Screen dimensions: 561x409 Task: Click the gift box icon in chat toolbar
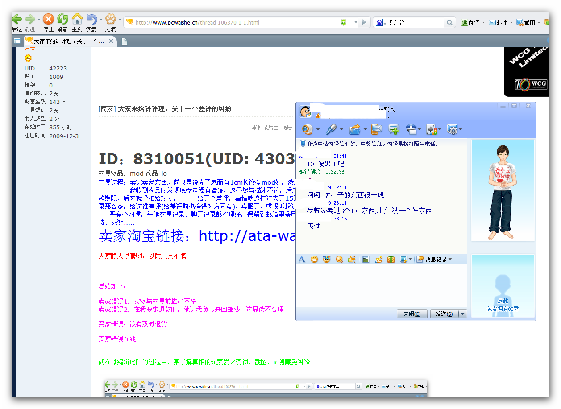391,259
